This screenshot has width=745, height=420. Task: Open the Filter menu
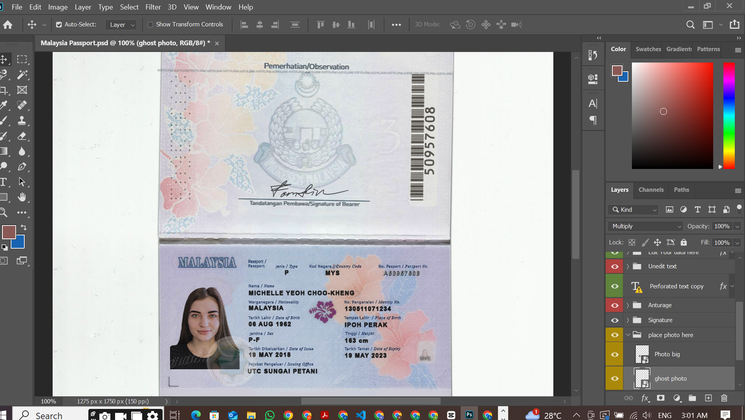pos(153,7)
